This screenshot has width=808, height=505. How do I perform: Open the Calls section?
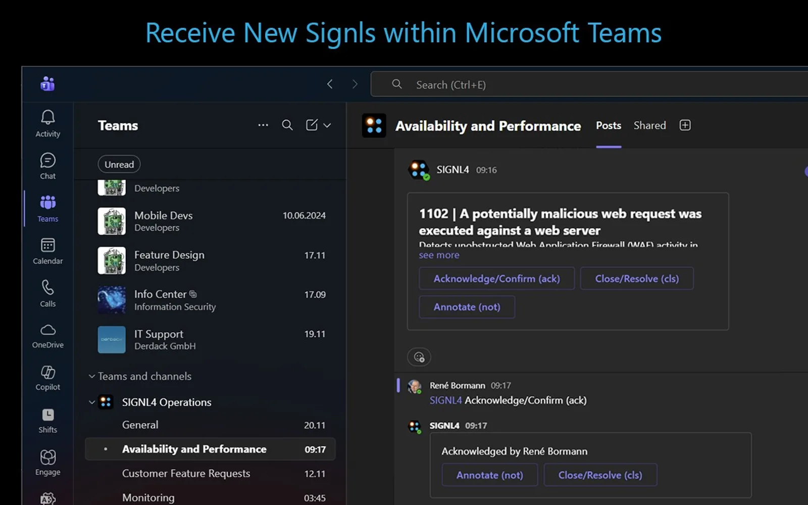[x=47, y=294]
